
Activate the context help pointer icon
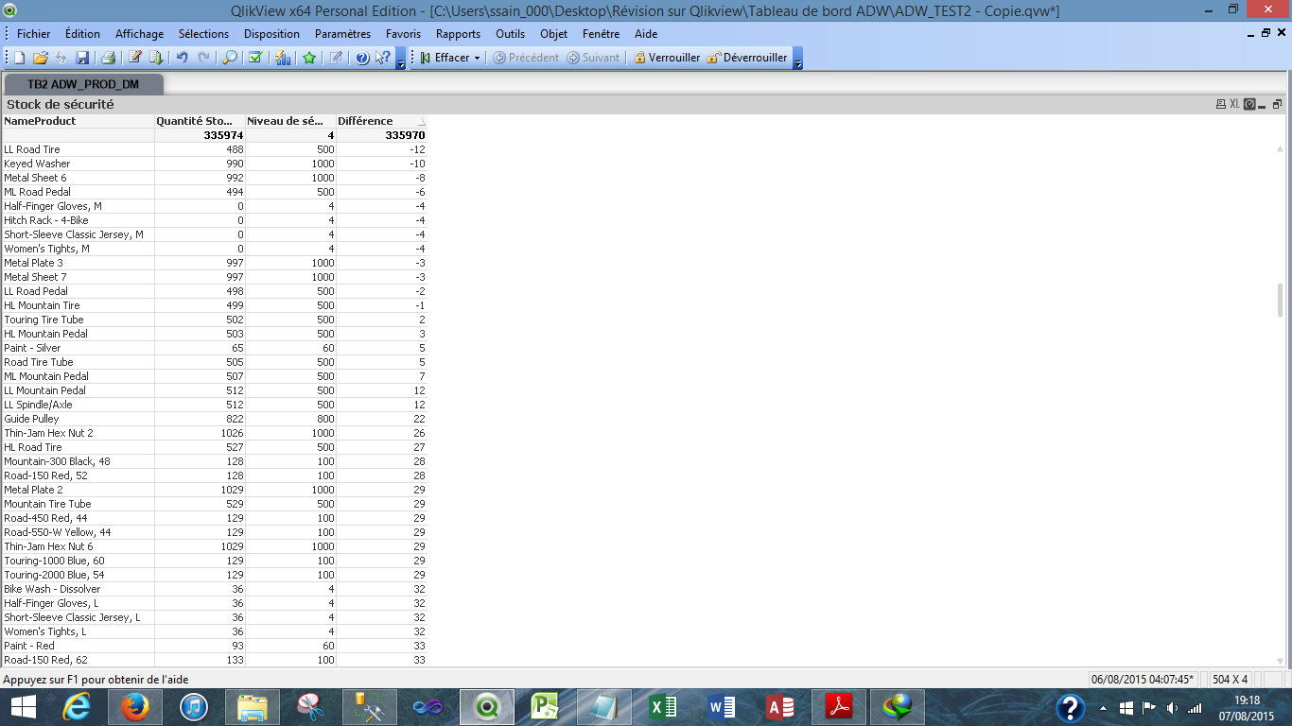point(383,58)
